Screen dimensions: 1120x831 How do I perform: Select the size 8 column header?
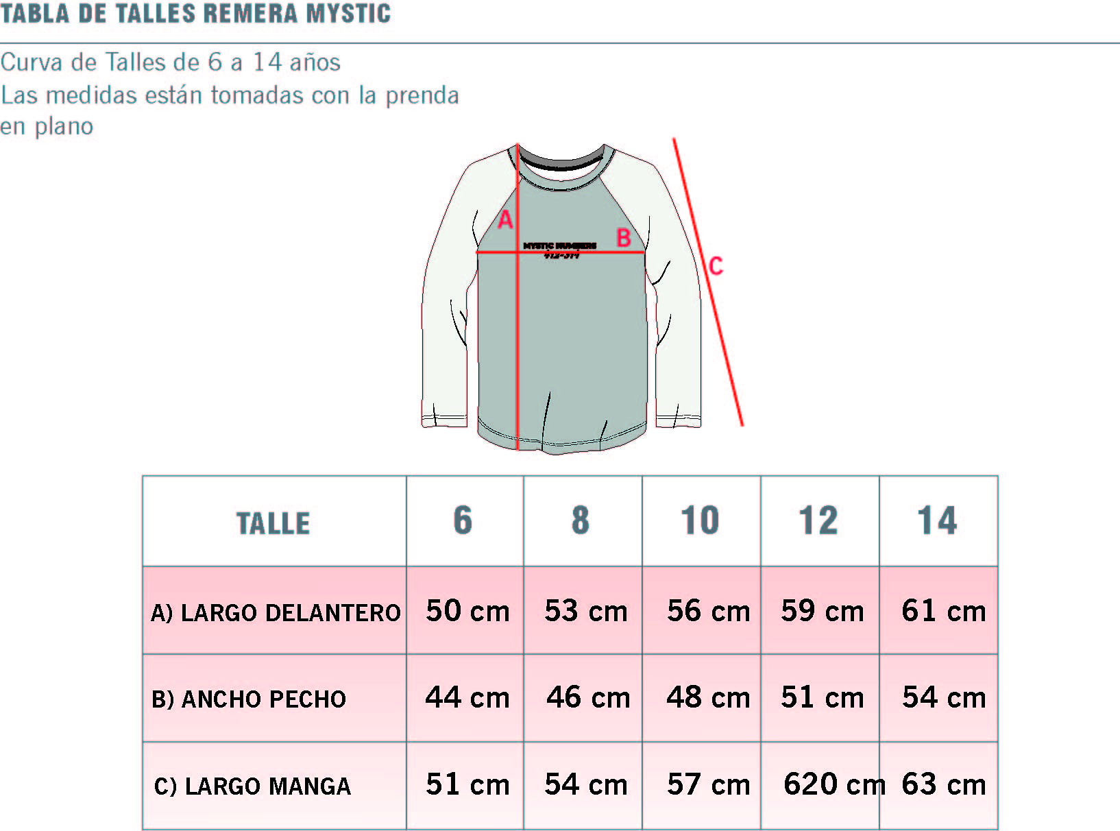[x=581, y=520]
